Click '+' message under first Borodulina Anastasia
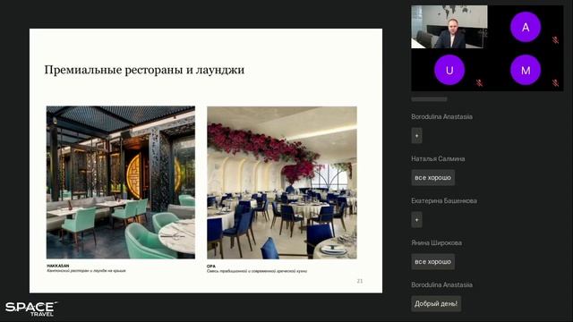This screenshot has height=322, width=573. tap(416, 135)
